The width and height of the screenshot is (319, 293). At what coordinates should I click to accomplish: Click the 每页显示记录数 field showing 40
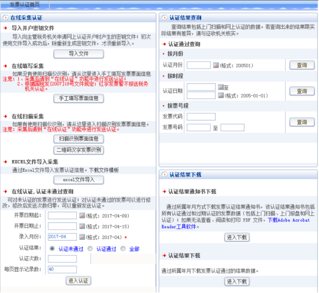(x=62, y=269)
